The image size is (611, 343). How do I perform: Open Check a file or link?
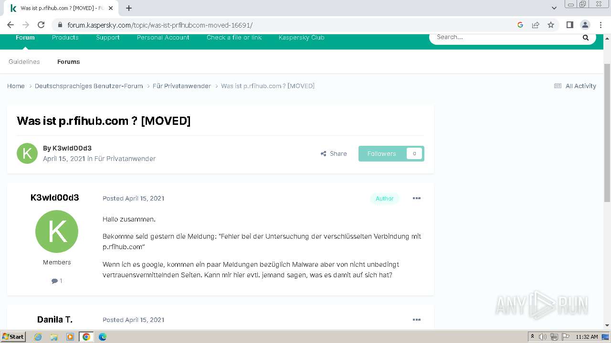(234, 38)
